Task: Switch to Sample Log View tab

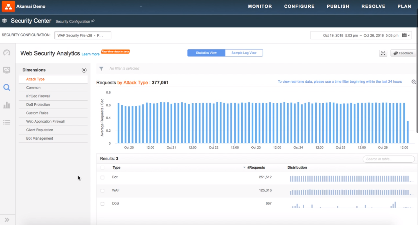Action: [x=244, y=53]
